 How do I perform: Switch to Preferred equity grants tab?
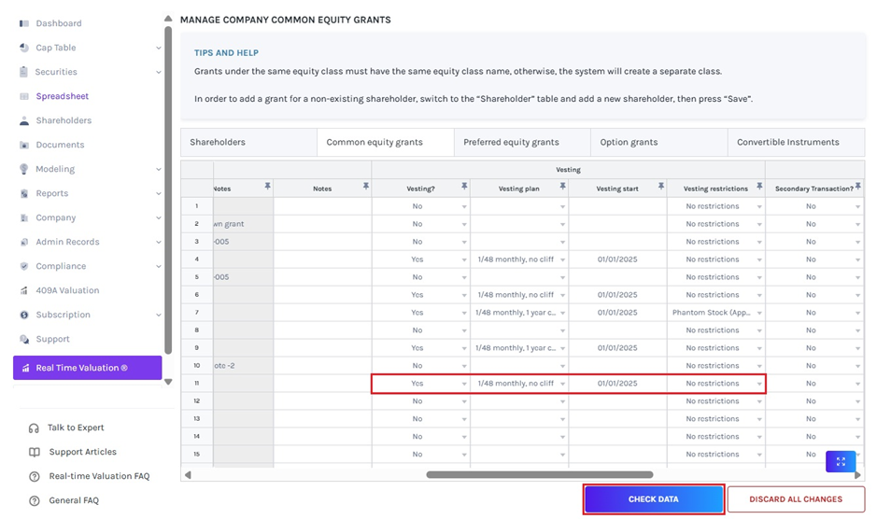(x=511, y=142)
